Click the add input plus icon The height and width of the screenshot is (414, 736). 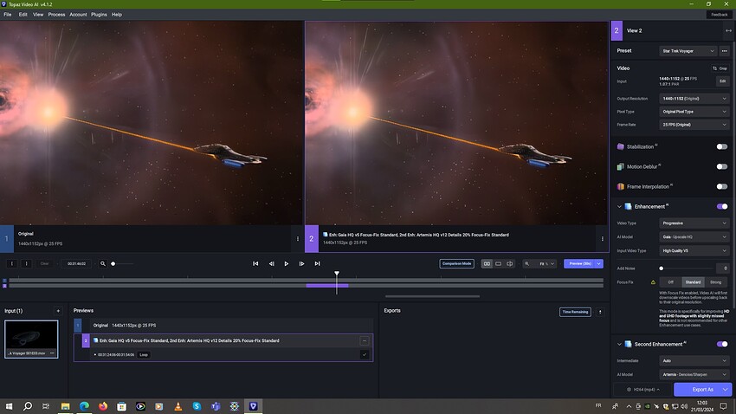click(x=58, y=310)
